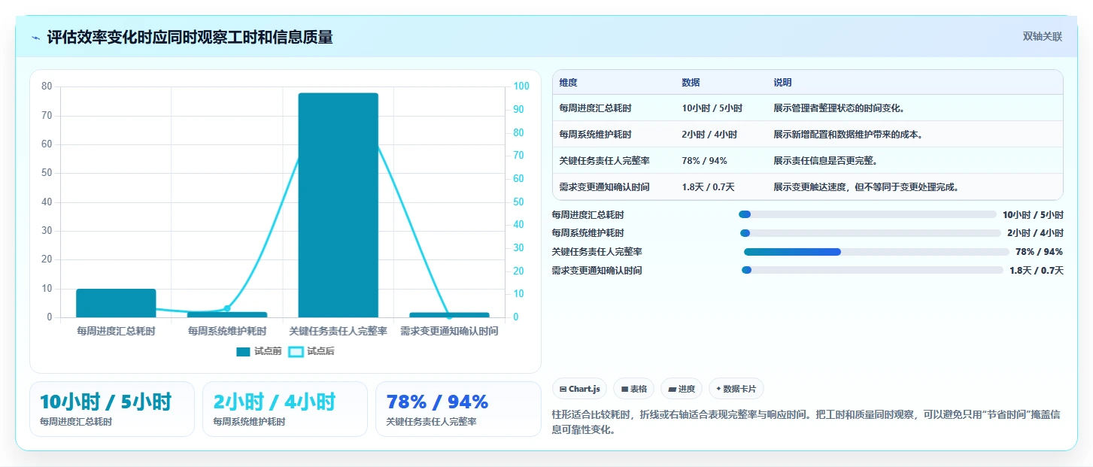Click table value 2小时 / 4小时
Viewport: 1093px width, 467px height.
709,135
